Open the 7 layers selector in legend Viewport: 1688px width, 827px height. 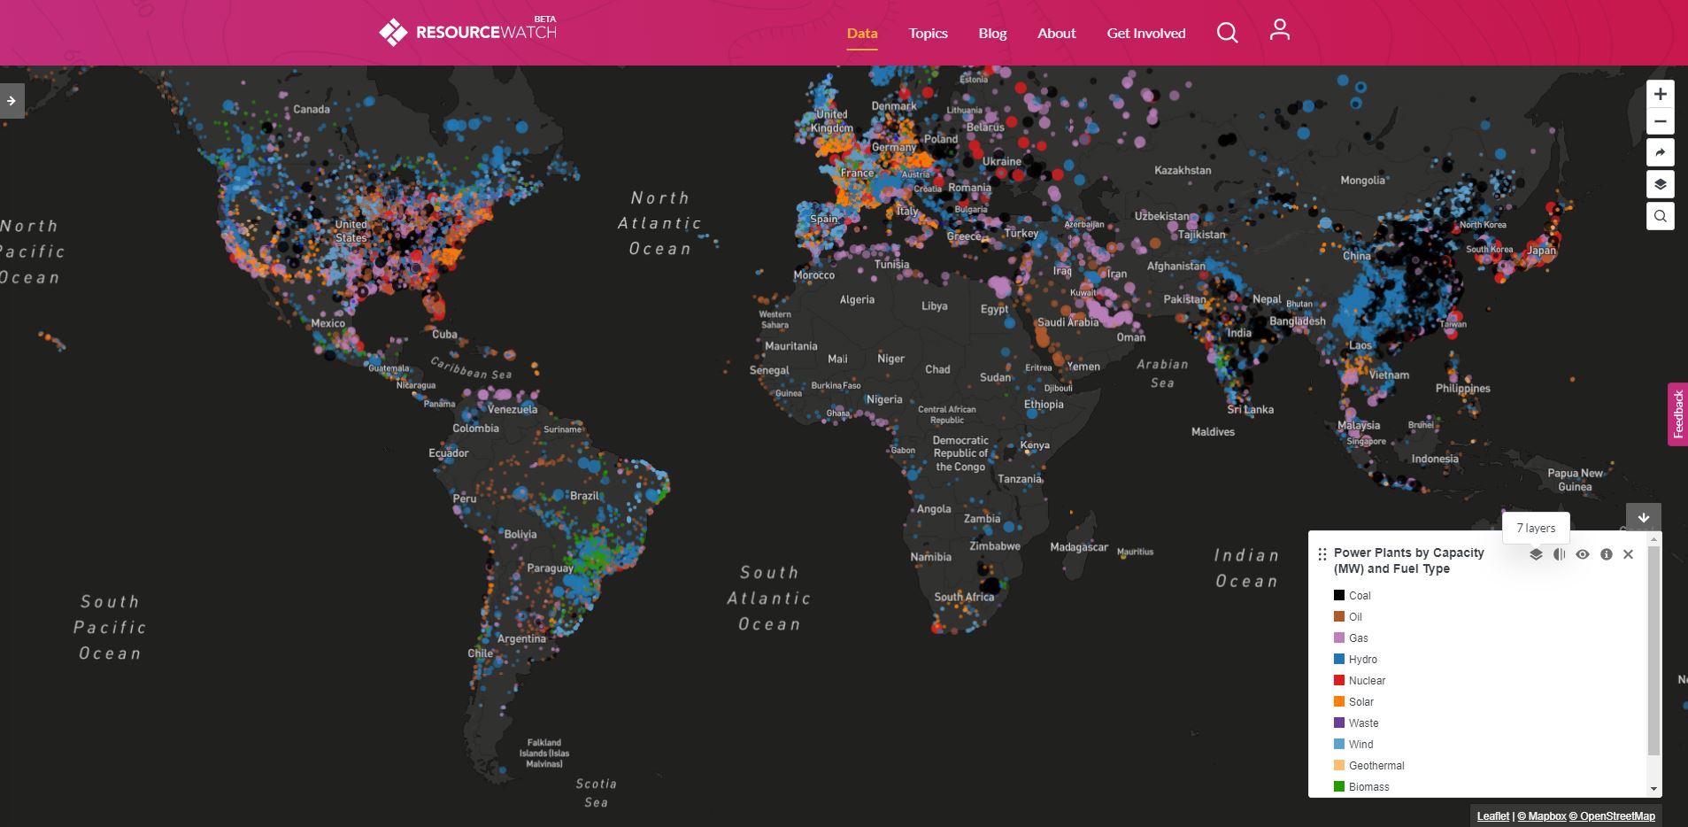click(1536, 554)
